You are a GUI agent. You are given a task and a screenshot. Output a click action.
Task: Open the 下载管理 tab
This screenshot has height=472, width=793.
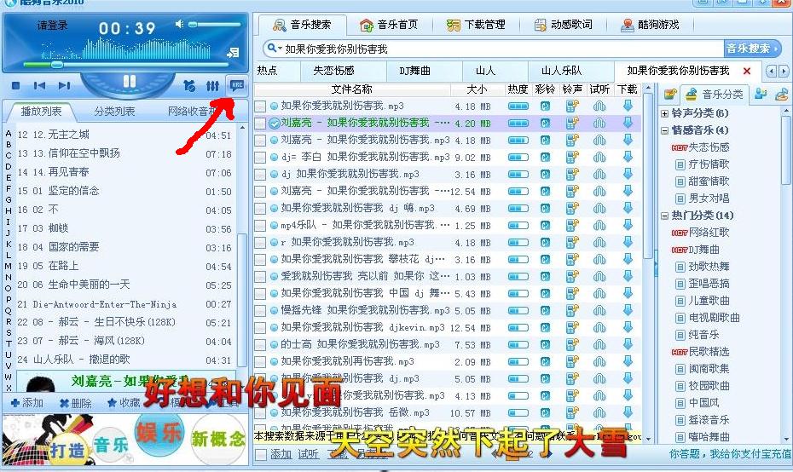[x=476, y=24]
